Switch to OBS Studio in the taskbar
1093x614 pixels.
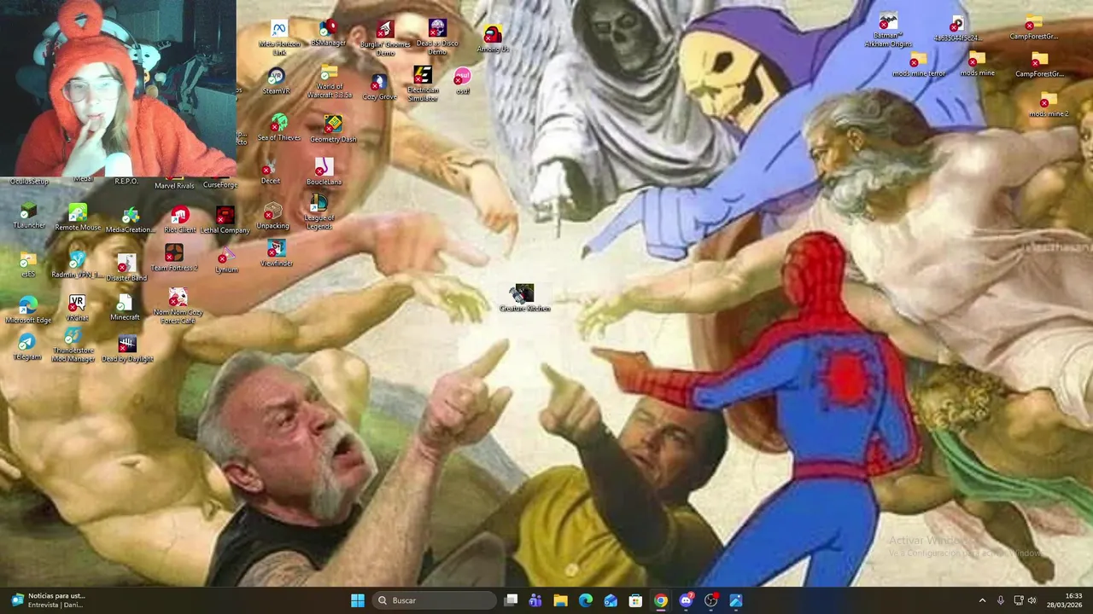pos(710,600)
